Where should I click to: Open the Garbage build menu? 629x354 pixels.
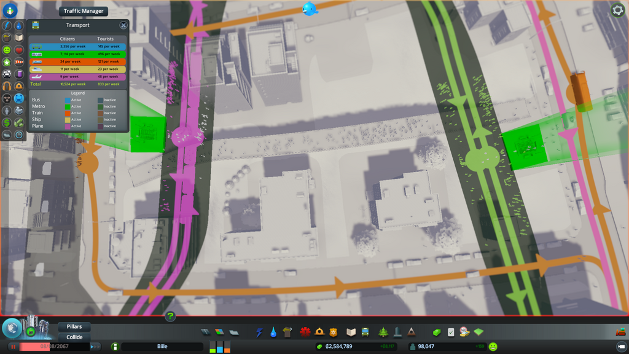point(287,332)
